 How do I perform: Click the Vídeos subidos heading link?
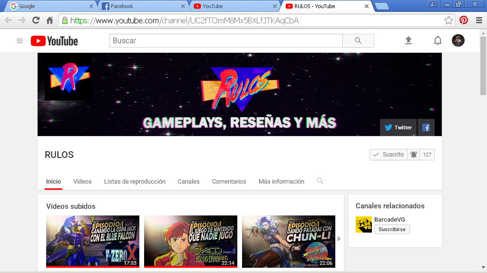71,206
